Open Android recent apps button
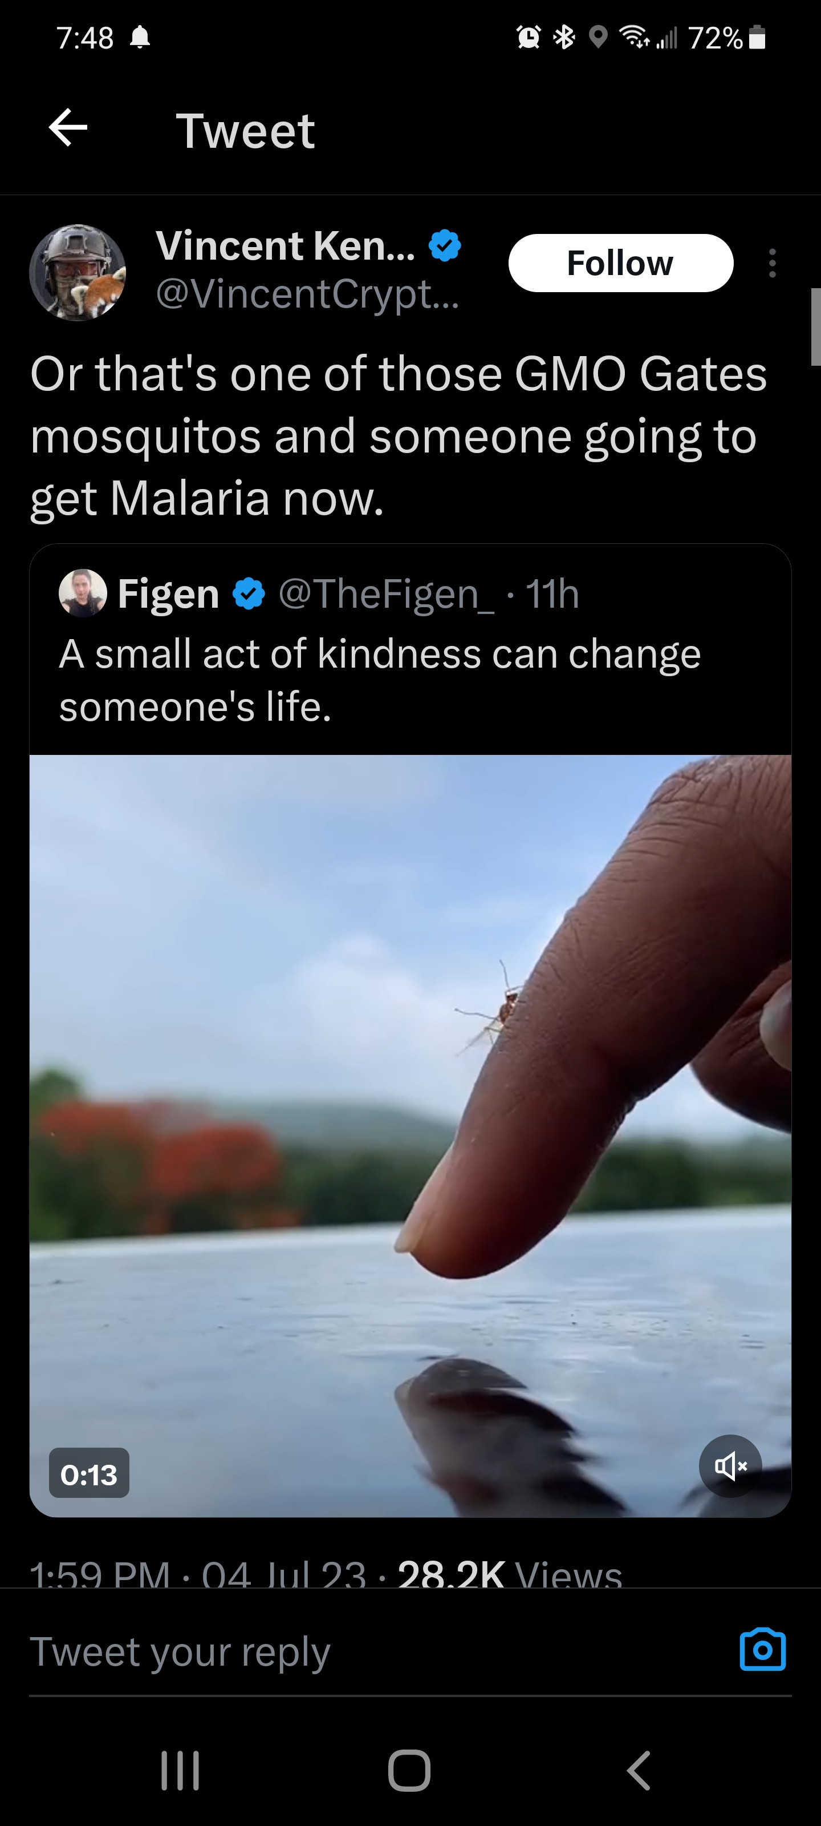The height and width of the screenshot is (1826, 821). pos(180,1770)
